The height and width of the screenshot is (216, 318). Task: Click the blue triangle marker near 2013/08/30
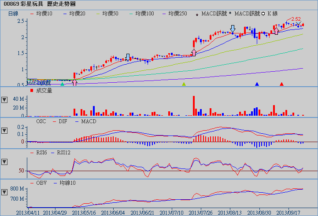pyautogui.click(x=257, y=84)
